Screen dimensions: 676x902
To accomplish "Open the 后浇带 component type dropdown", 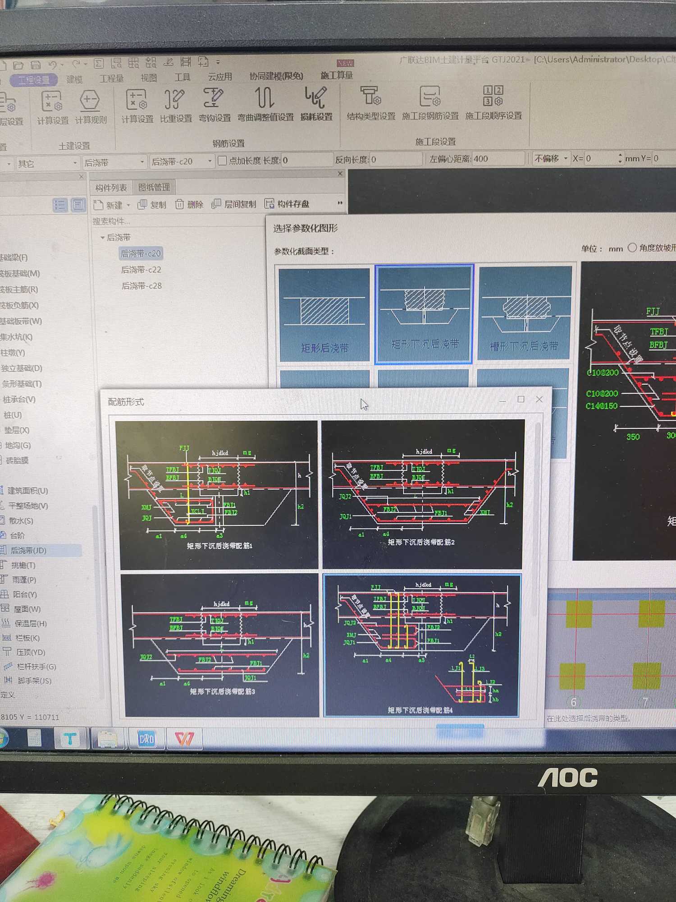I will 114,162.
